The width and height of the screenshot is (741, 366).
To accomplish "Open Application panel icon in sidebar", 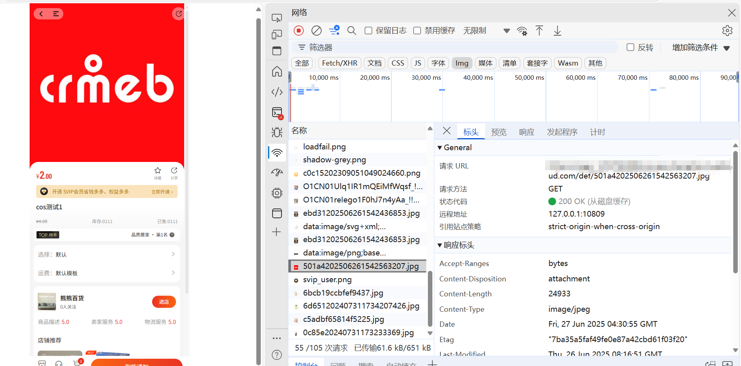I will (277, 213).
